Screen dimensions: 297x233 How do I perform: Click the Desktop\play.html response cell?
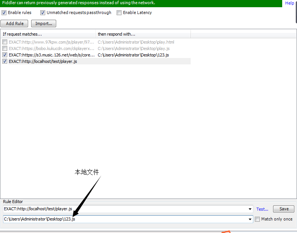(x=136, y=42)
